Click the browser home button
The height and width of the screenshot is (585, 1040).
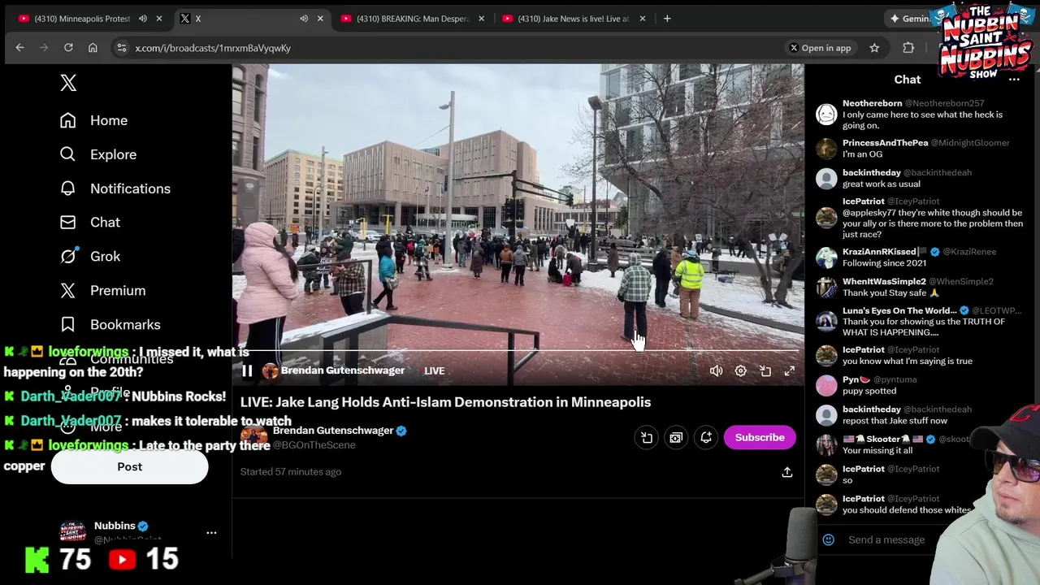coord(93,48)
